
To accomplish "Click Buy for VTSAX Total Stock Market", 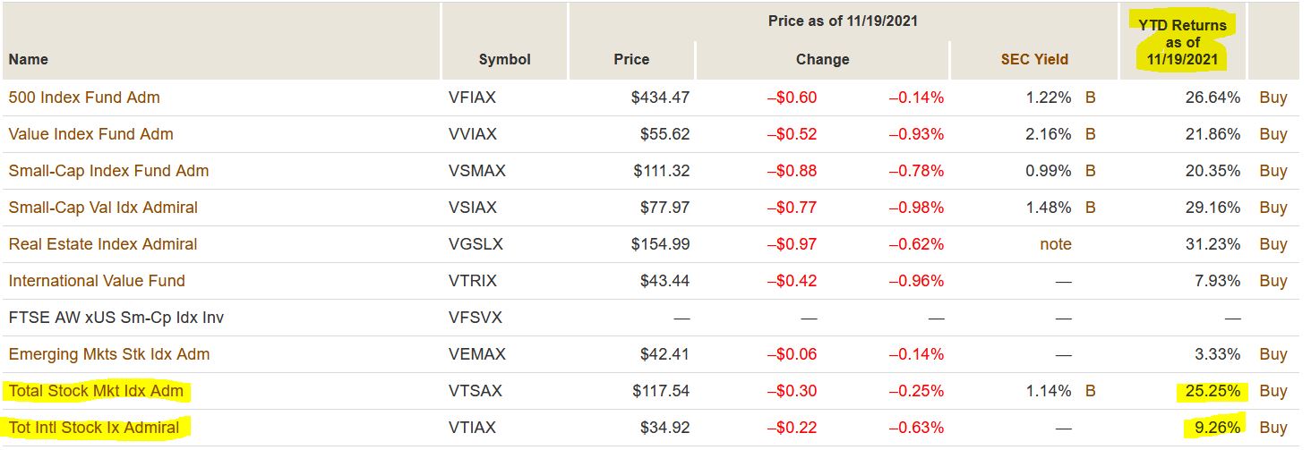I will pyautogui.click(x=1272, y=390).
